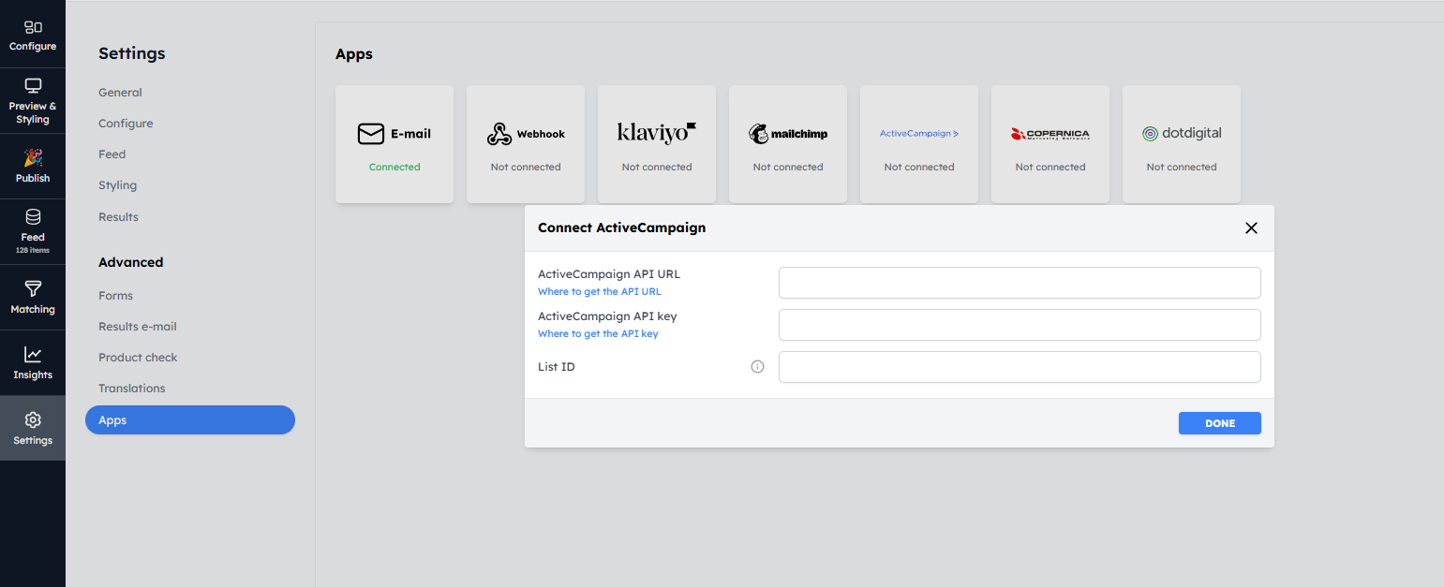Open the Insights chart icon
Image resolution: width=1444 pixels, height=587 pixels.
(x=33, y=354)
